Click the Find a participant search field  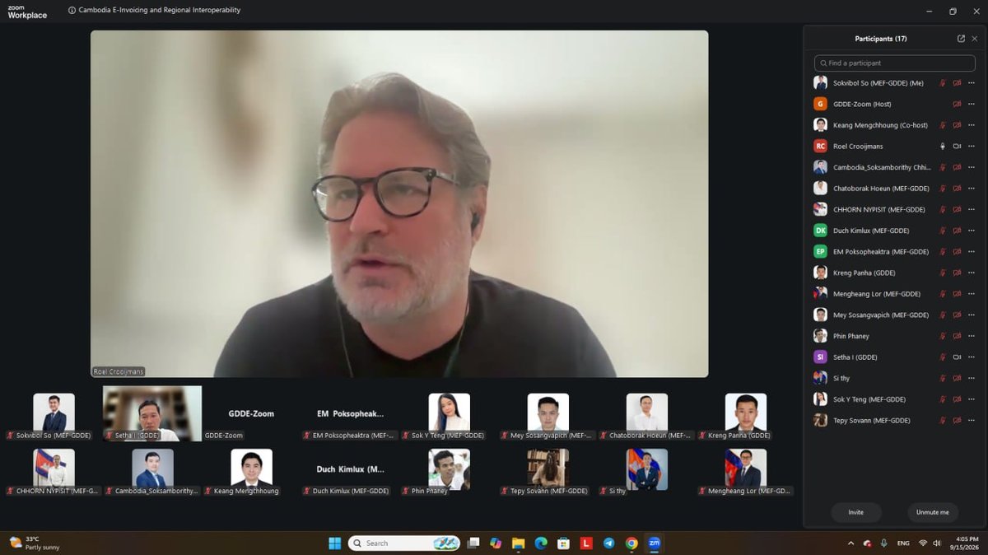[x=895, y=63]
